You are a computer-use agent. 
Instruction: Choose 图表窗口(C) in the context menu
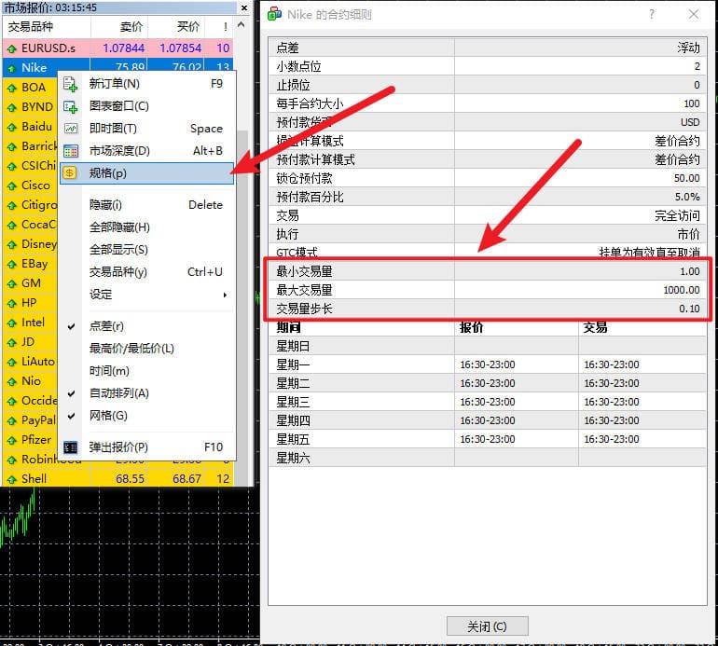(146, 106)
